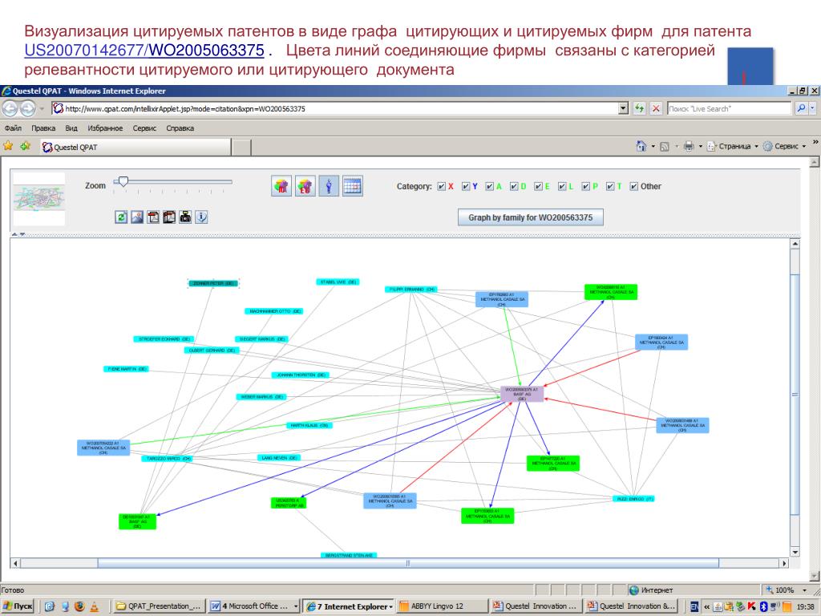The height and width of the screenshot is (616, 821).
Task: Click the Add to Favorites star-plus icon
Action: tap(25, 146)
